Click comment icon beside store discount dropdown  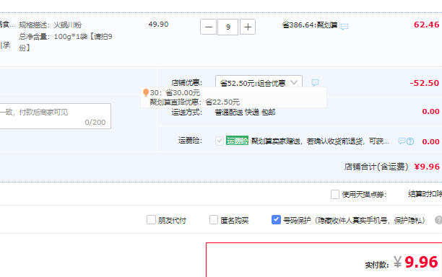315,82
